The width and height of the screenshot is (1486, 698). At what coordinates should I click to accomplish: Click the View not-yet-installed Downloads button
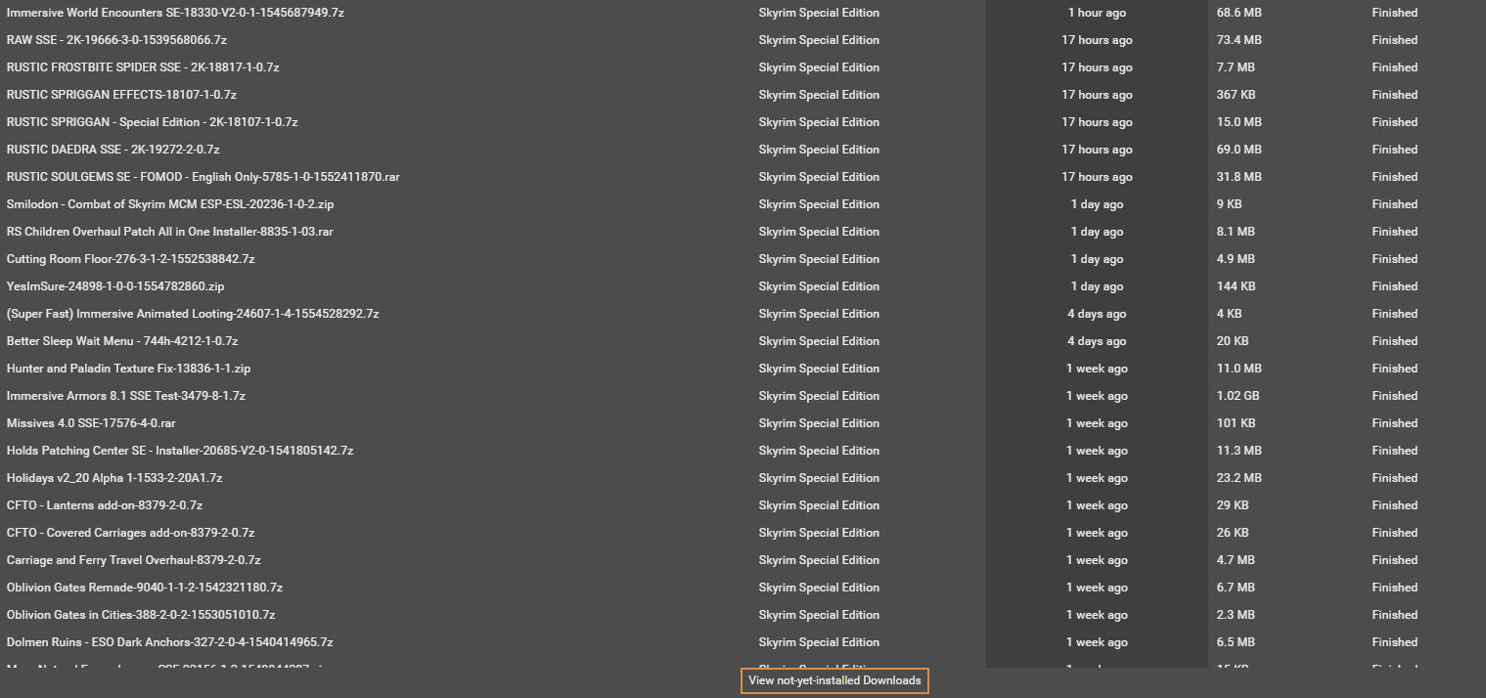pos(834,680)
